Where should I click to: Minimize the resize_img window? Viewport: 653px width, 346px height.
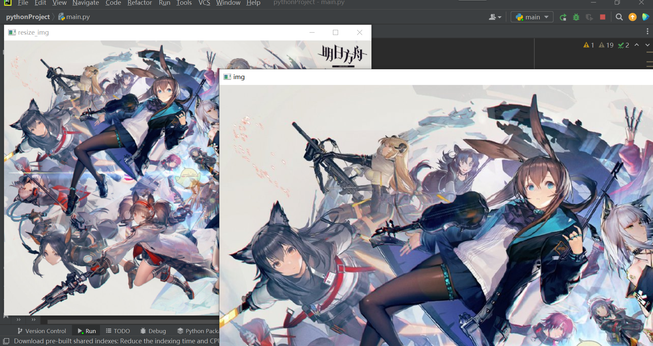tap(312, 32)
